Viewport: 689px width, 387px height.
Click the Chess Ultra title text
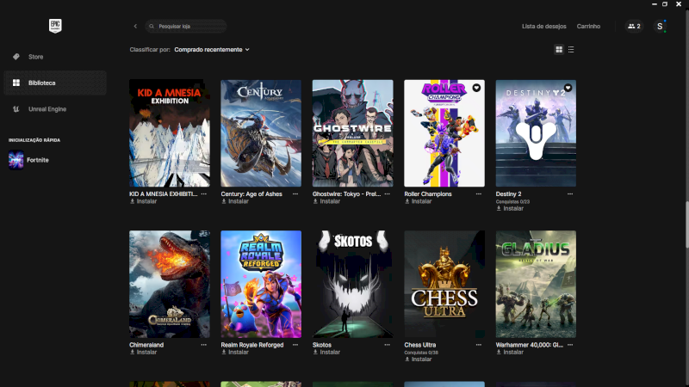420,345
